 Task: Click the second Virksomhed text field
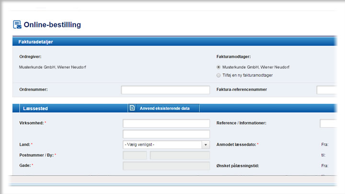click(166, 134)
